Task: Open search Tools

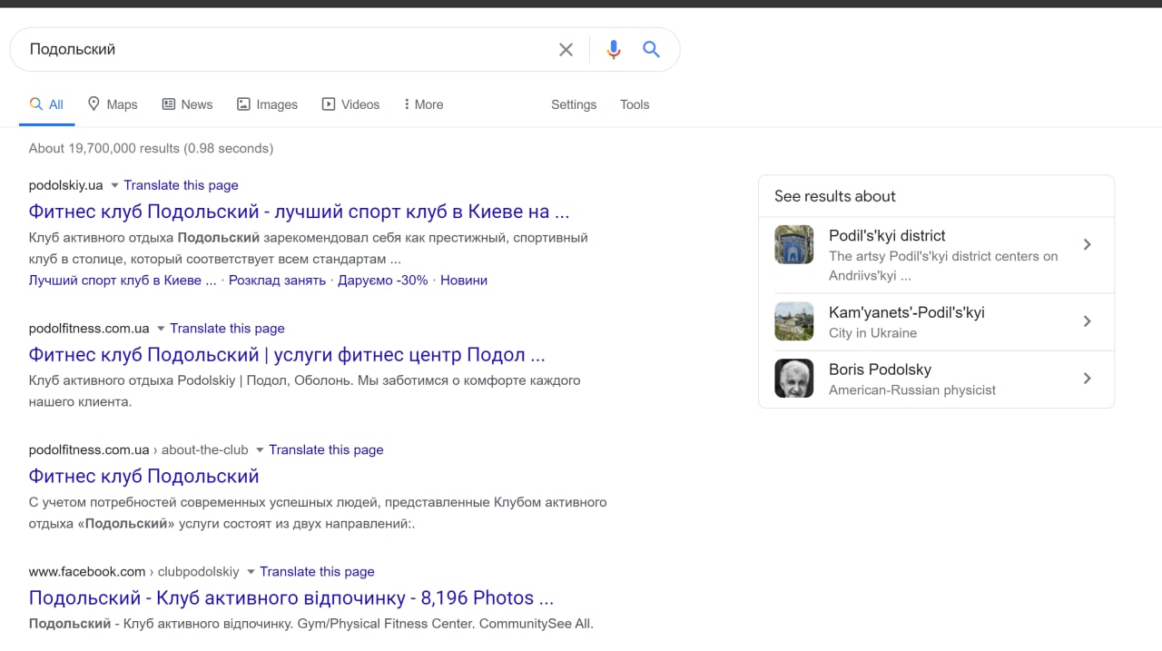Action: tap(635, 104)
